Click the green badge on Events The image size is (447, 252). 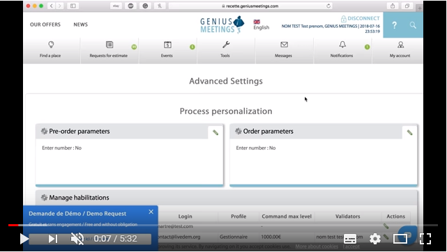192,47
